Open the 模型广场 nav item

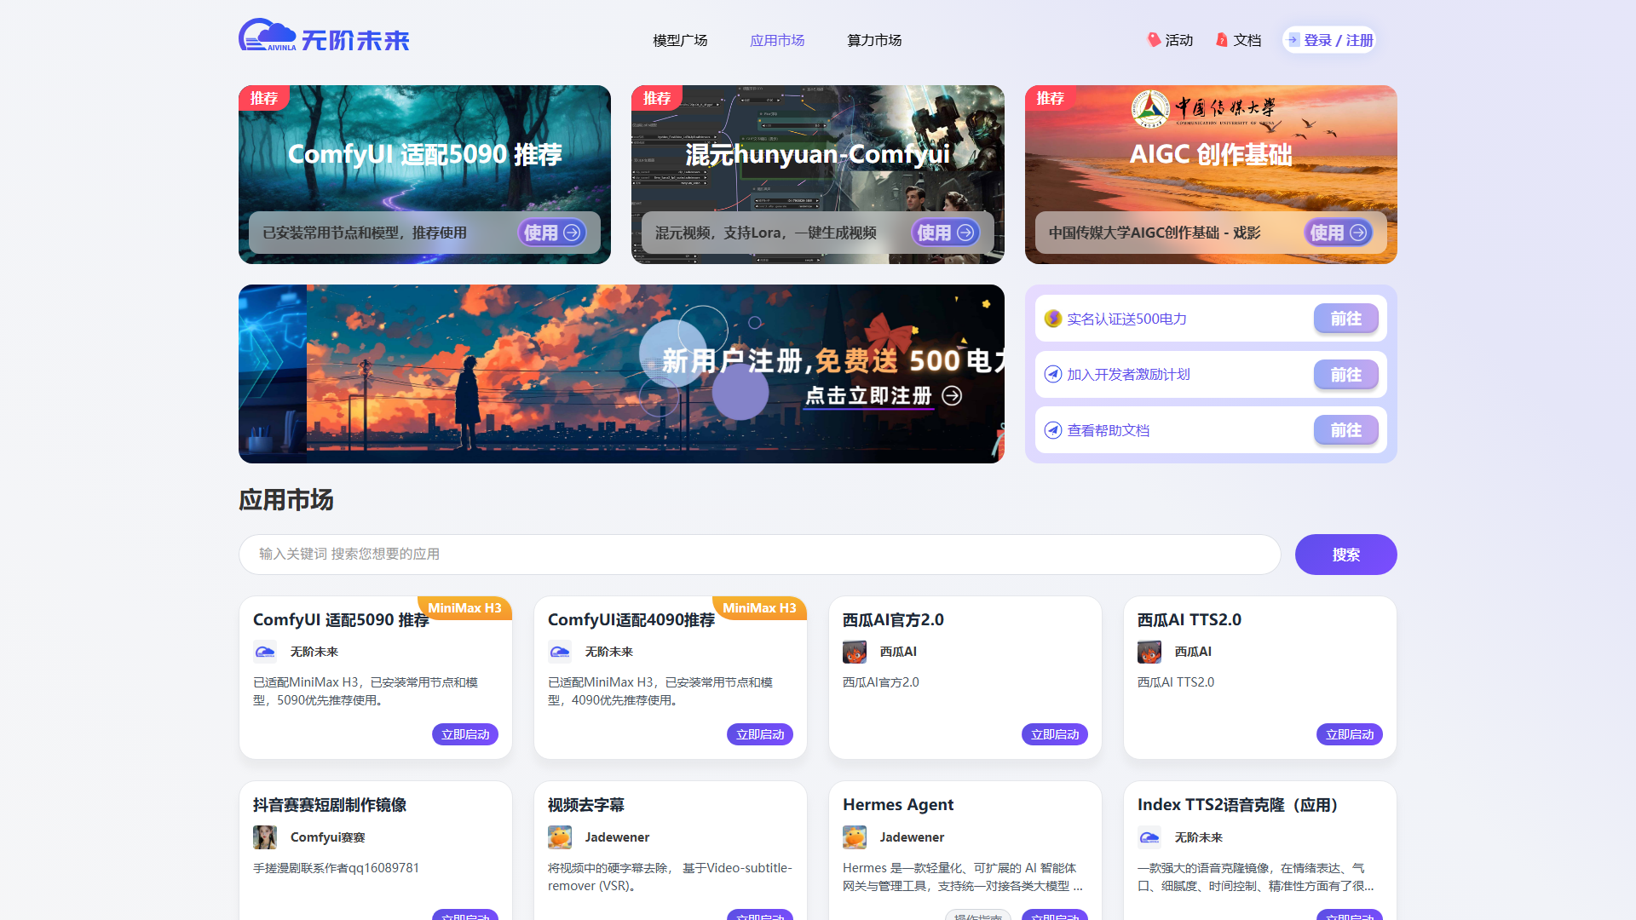pyautogui.click(x=680, y=40)
